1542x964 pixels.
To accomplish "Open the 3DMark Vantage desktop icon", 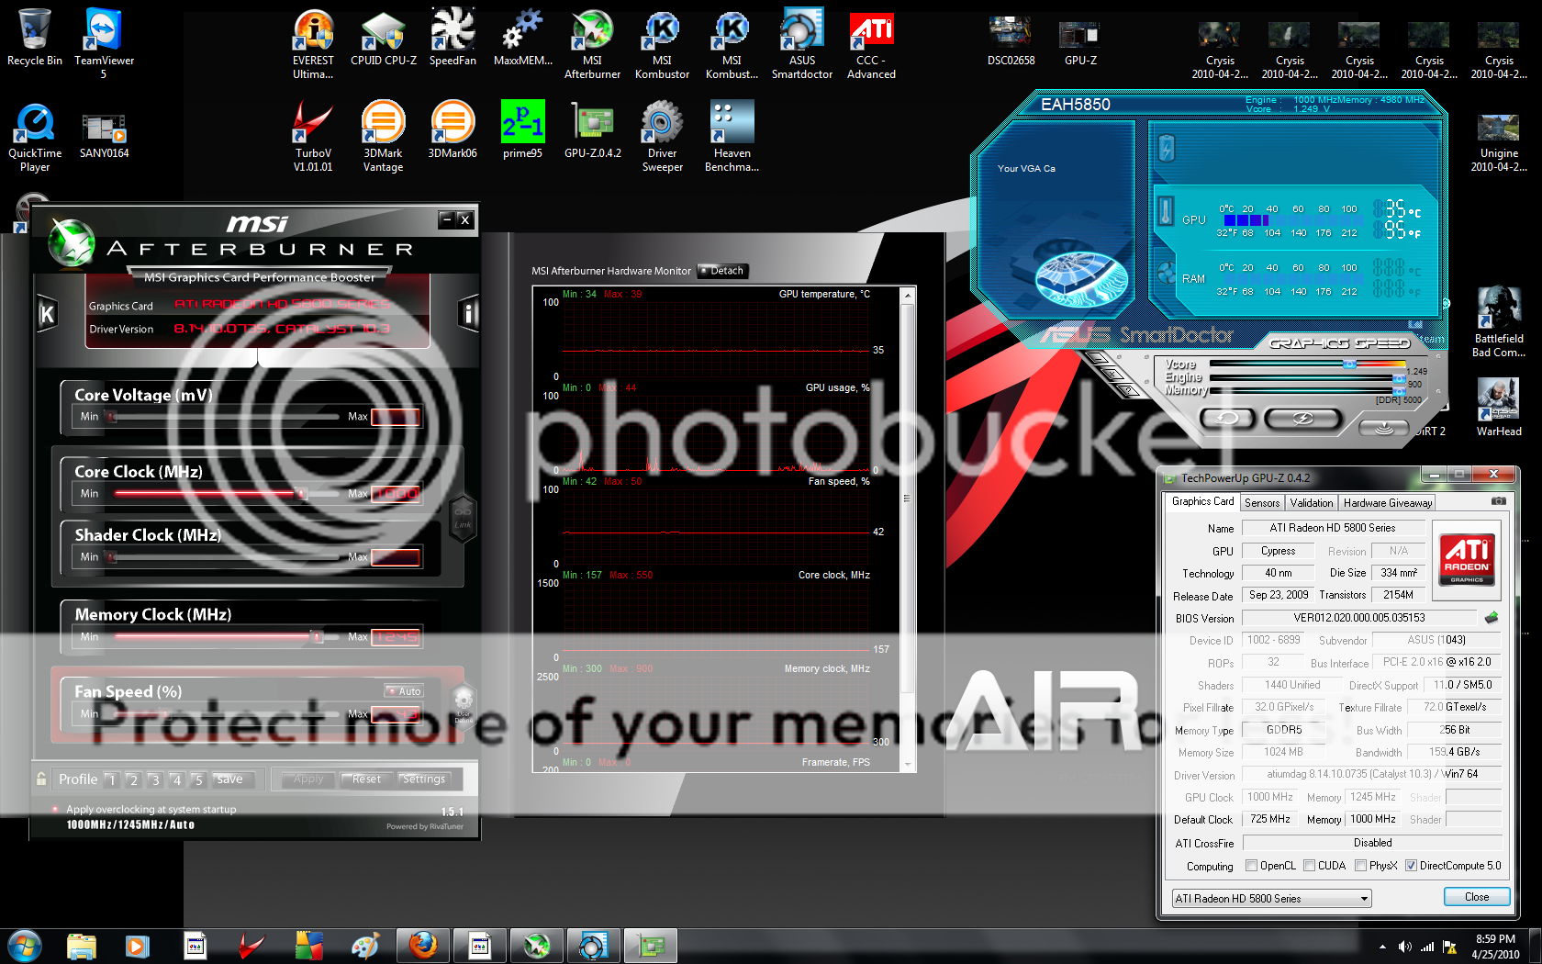I will [x=384, y=137].
